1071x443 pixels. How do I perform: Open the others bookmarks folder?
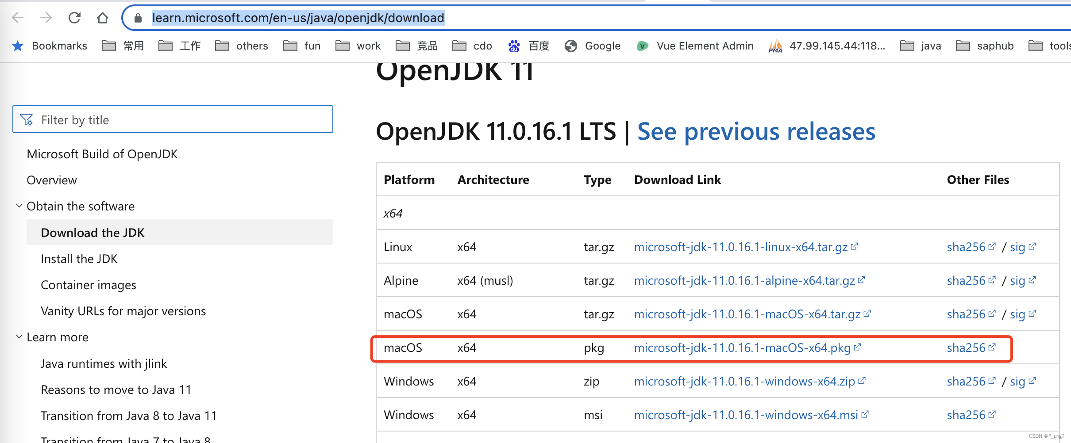(x=242, y=46)
